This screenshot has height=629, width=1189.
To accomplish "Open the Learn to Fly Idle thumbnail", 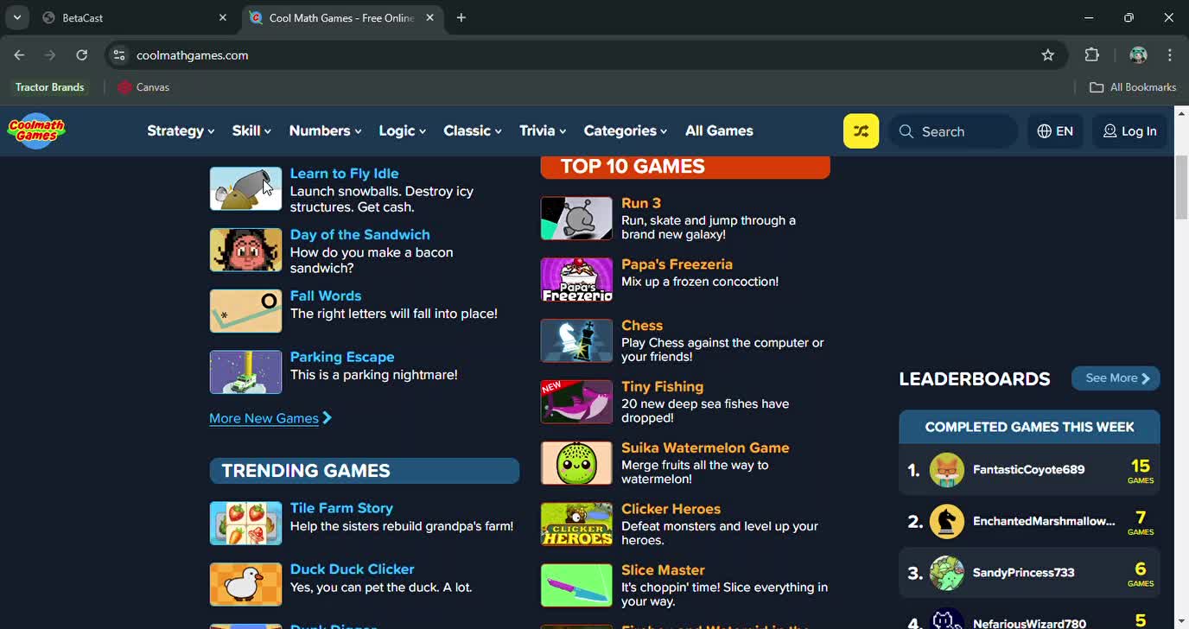I will 245,188.
